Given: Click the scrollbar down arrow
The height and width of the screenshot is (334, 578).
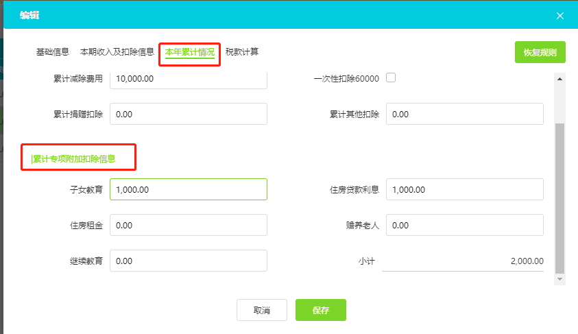Looking at the screenshot, I should pyautogui.click(x=559, y=279).
